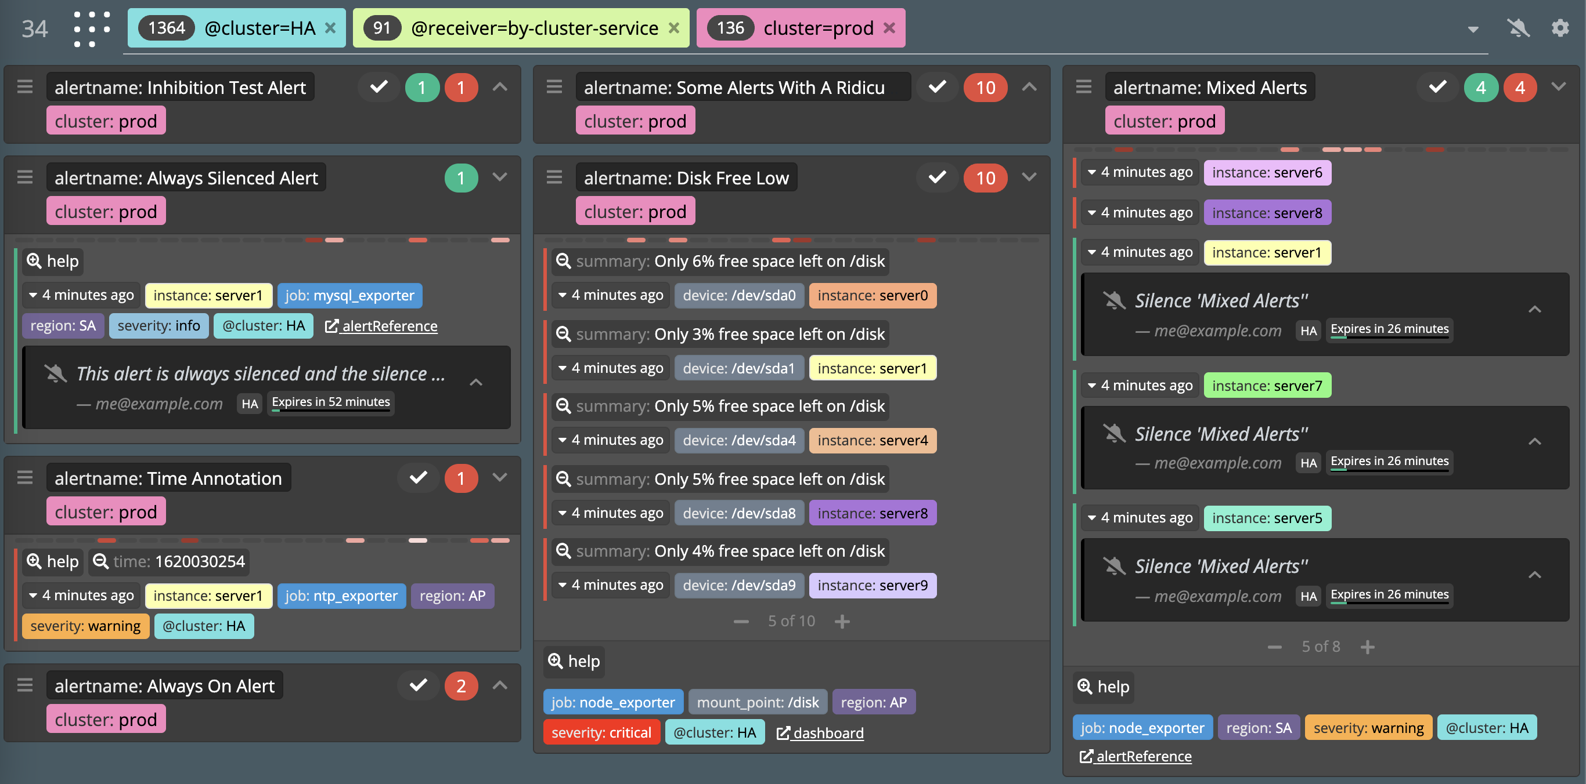Click the time annotation on Time Annotation alert
Image resolution: width=1586 pixels, height=784 pixels.
click(169, 561)
